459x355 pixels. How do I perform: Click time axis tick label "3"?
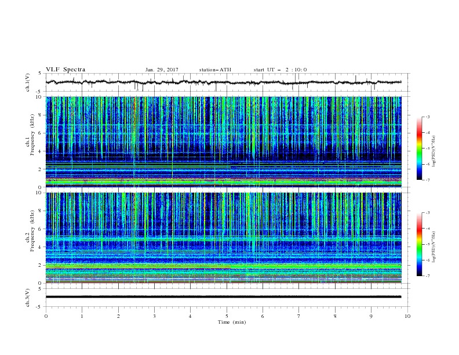click(x=154, y=316)
